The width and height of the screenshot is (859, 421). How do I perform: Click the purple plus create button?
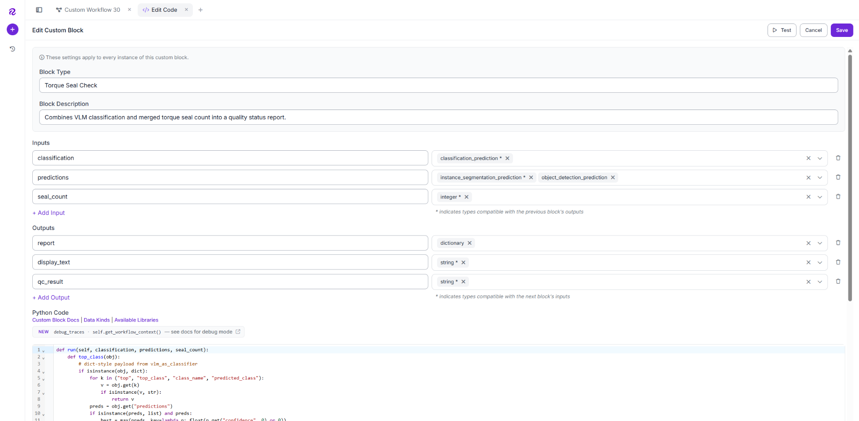tap(13, 29)
